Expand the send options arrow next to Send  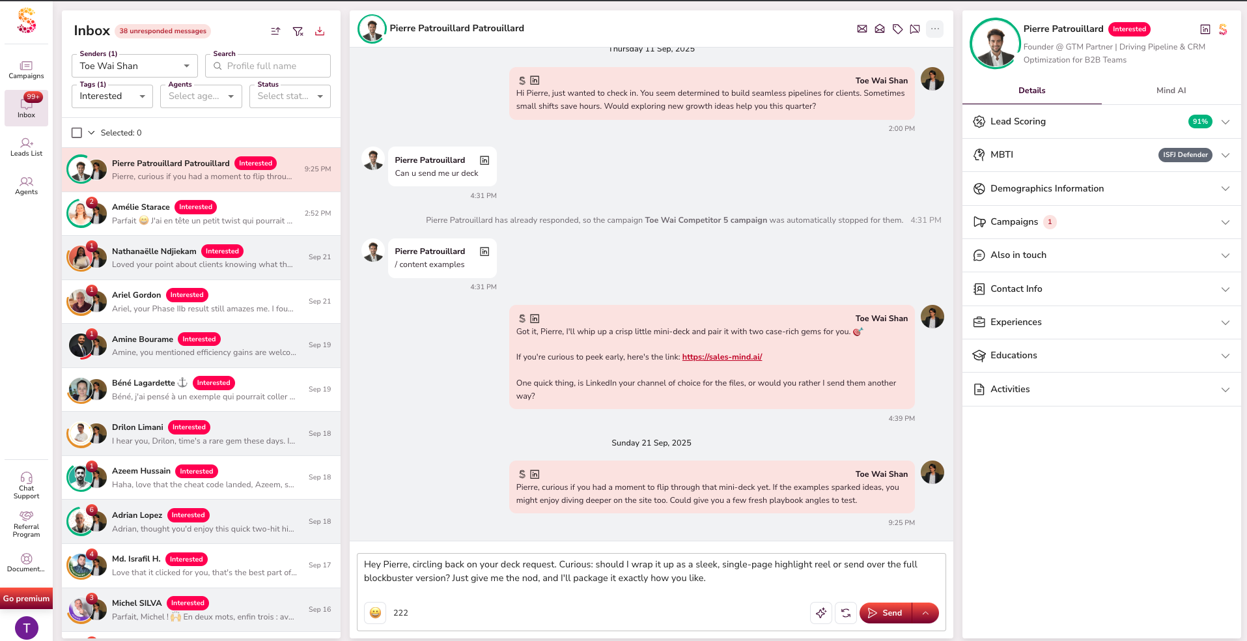coord(925,613)
